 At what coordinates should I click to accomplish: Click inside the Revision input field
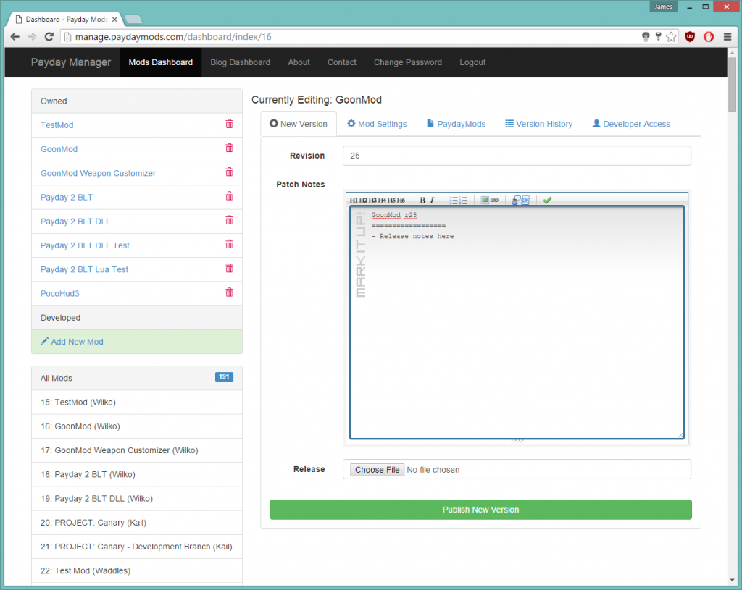coord(517,156)
